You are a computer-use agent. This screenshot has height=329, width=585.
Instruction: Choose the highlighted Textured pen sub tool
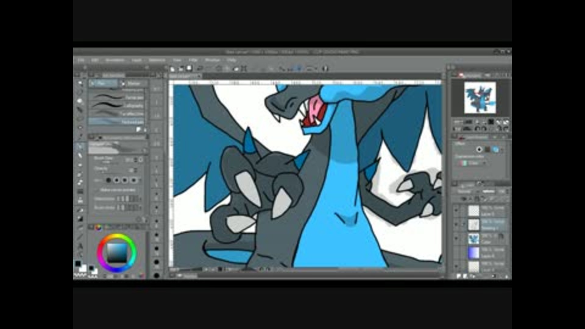click(x=117, y=122)
